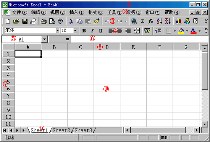Click the Redo arrow icon
Viewport: 210px width, 142px height.
click(x=120, y=21)
